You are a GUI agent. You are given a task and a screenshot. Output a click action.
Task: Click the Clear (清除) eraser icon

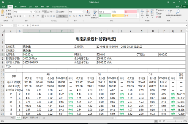[x=157, y=17]
